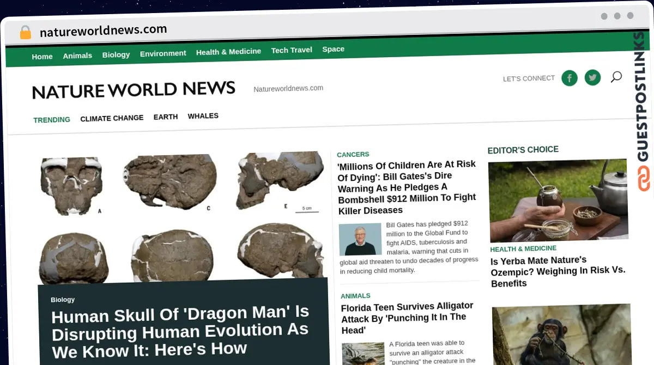Open the Tech Travel section
This screenshot has width=654, height=365.
tap(292, 50)
